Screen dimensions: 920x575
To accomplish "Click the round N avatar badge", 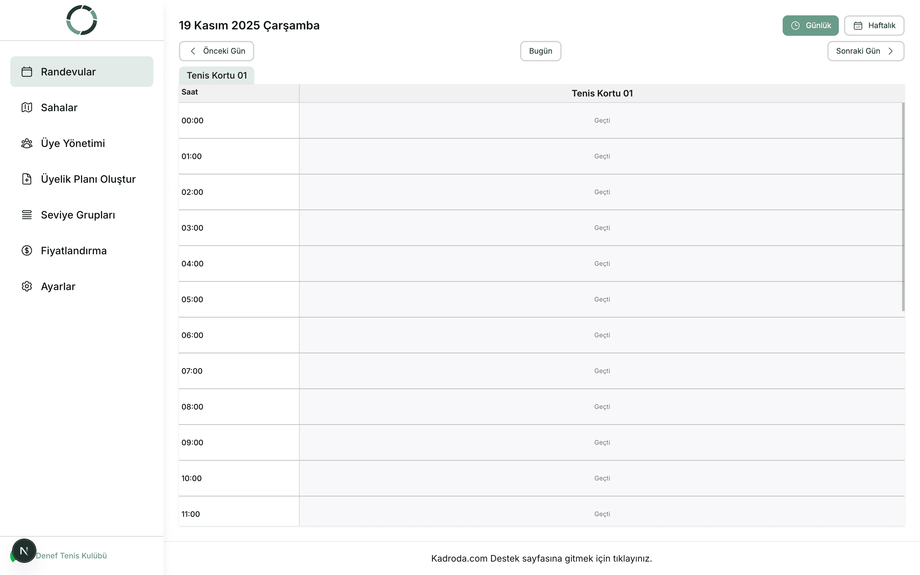I will click(24, 550).
